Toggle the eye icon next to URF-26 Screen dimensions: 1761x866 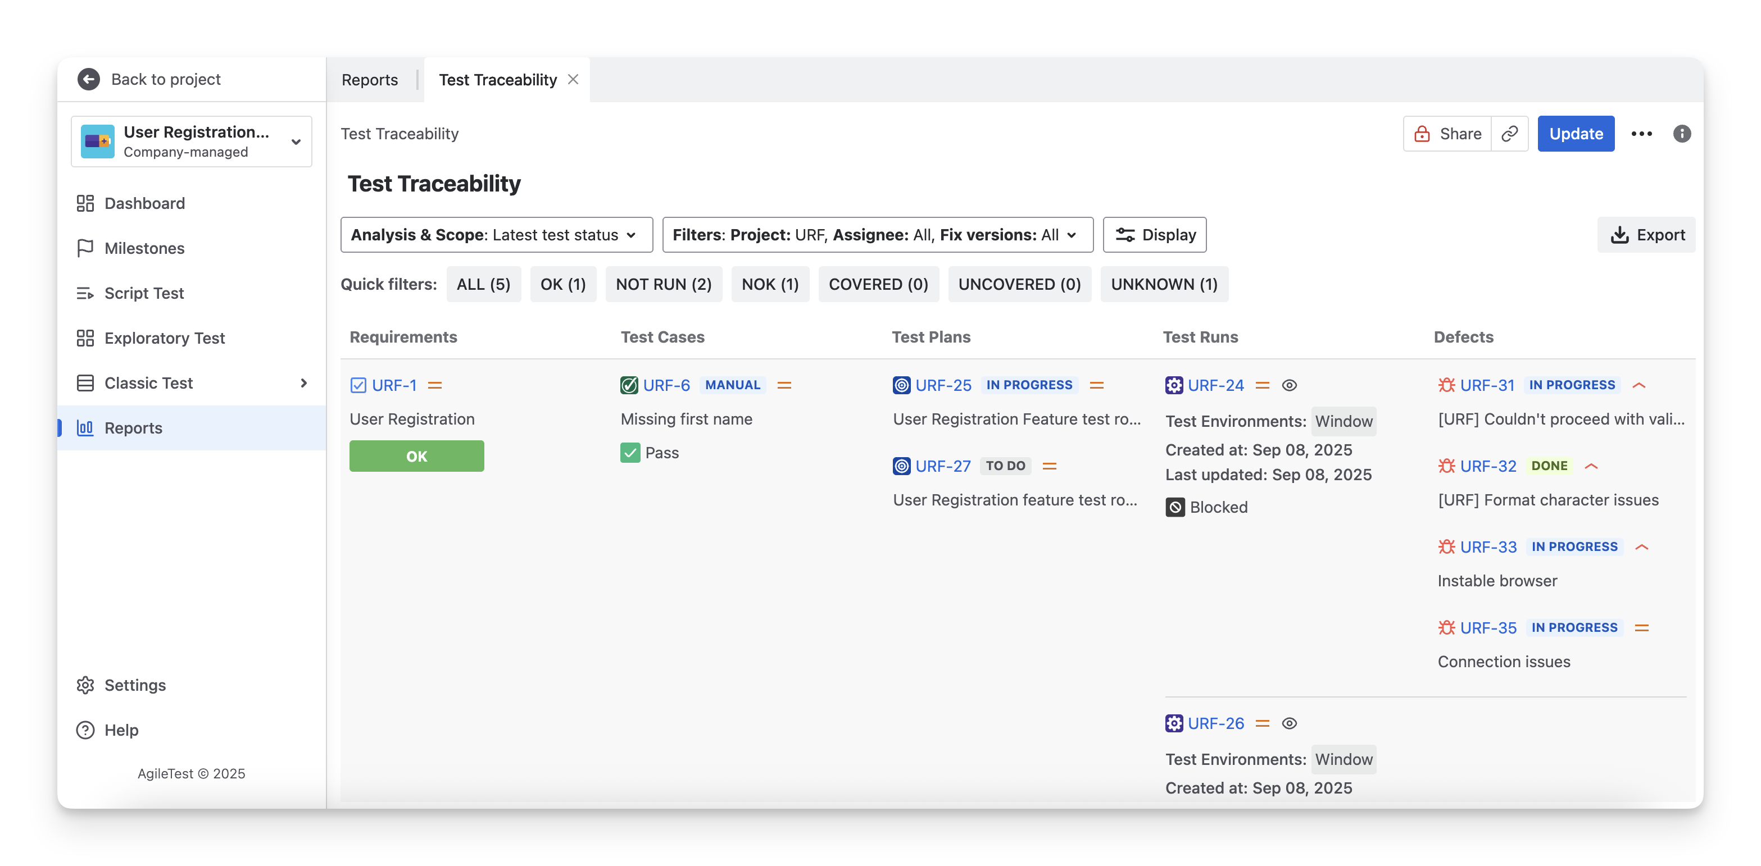(x=1288, y=723)
